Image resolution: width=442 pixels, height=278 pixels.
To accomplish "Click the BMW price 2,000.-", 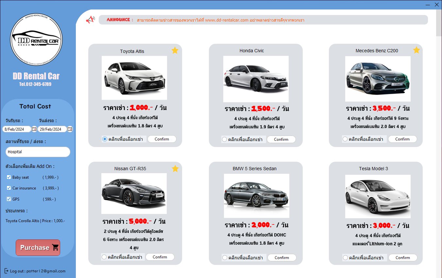I will click(263, 225).
